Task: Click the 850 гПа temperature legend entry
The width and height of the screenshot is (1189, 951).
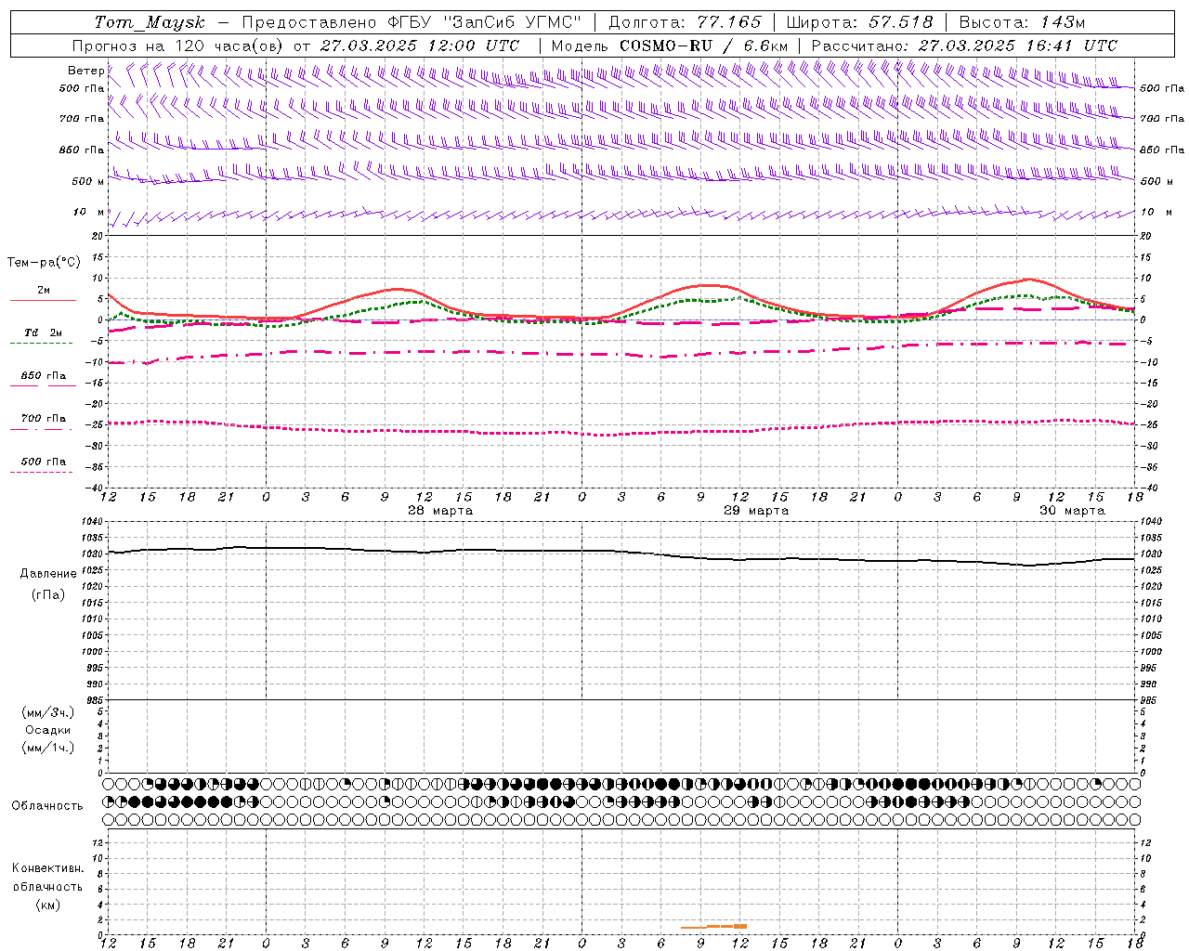Action: [44, 376]
